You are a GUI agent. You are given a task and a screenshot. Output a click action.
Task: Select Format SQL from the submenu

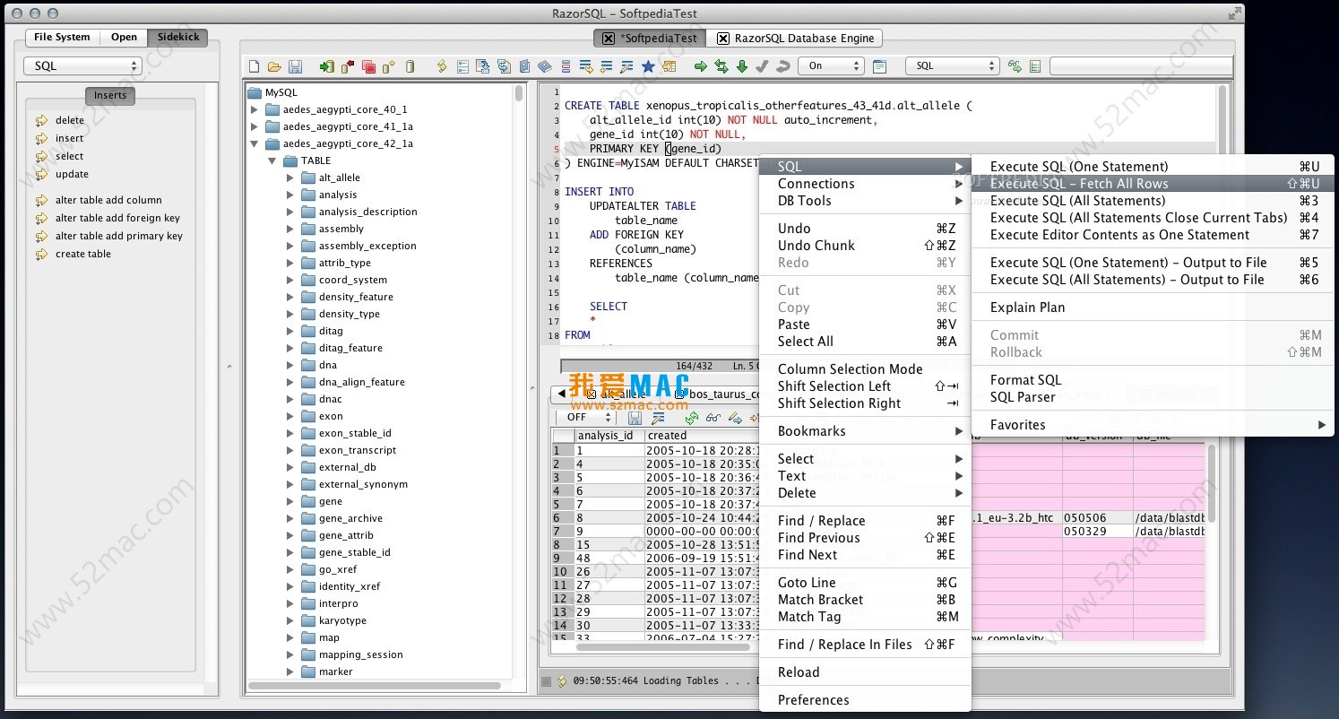[x=1025, y=379]
